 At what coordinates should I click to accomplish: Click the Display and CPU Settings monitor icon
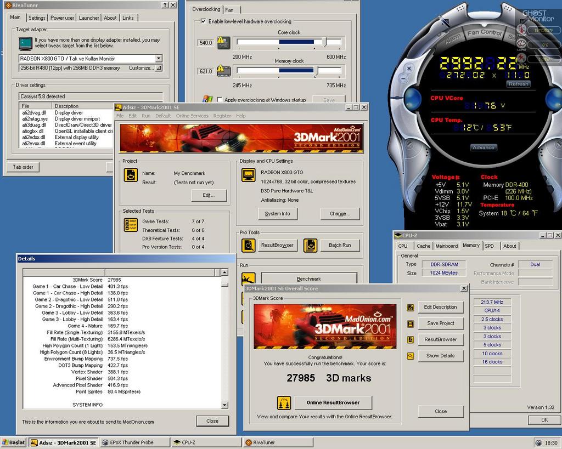[249, 175]
